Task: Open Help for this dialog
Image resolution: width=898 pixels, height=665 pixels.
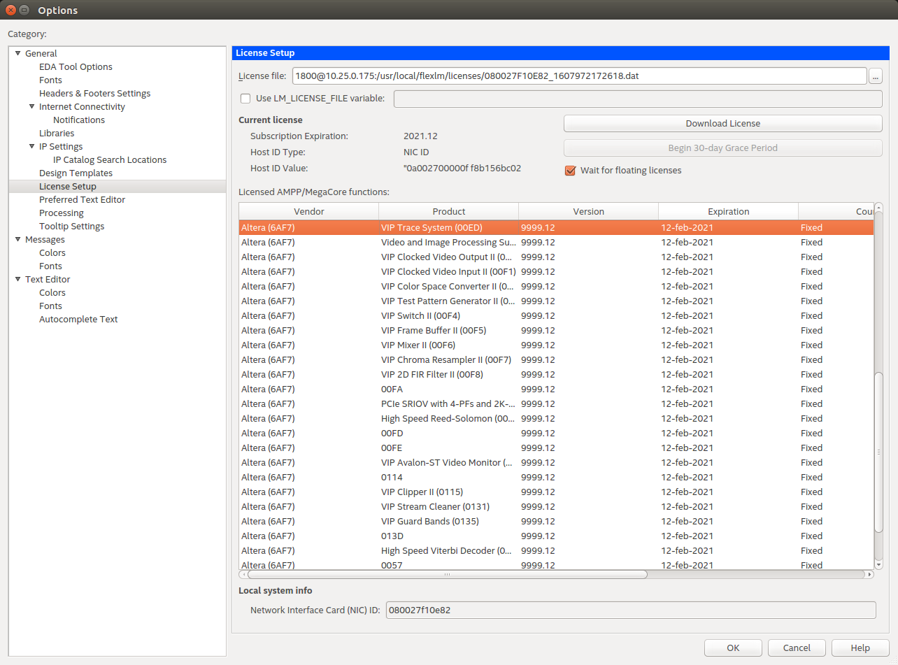Action: pos(860,648)
